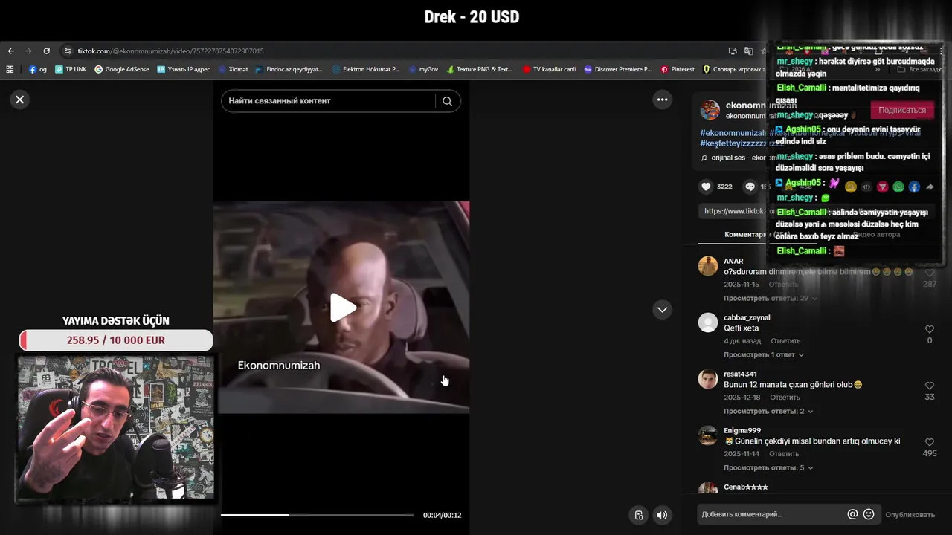Reply to Enigma999's comment
952x535 pixels.
784,454
